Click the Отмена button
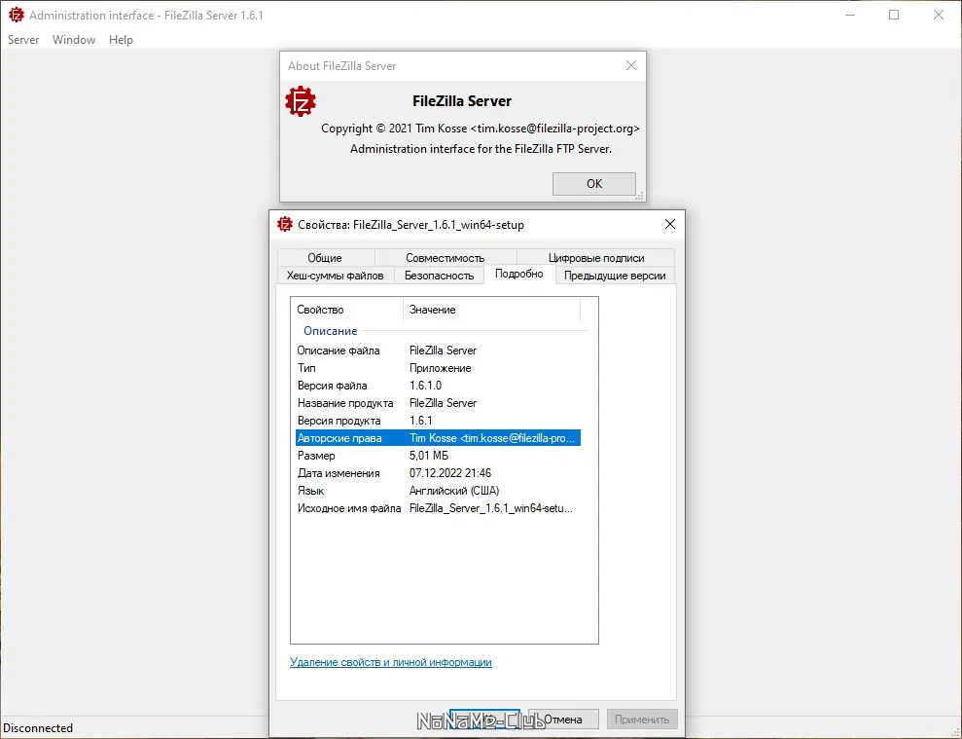 563,720
